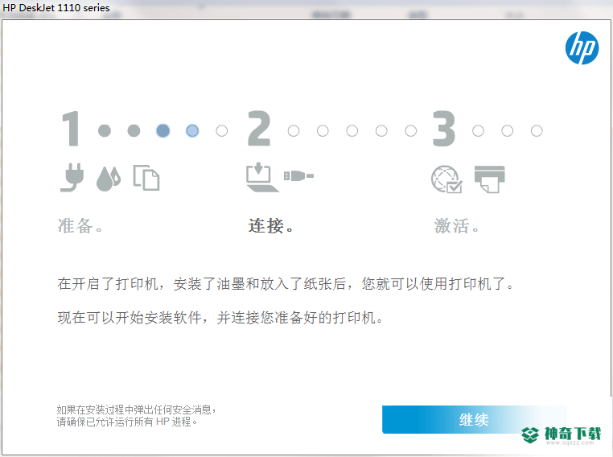The image size is (613, 457).
Task: Click the globe with checkmark activation icon
Action: click(x=446, y=179)
